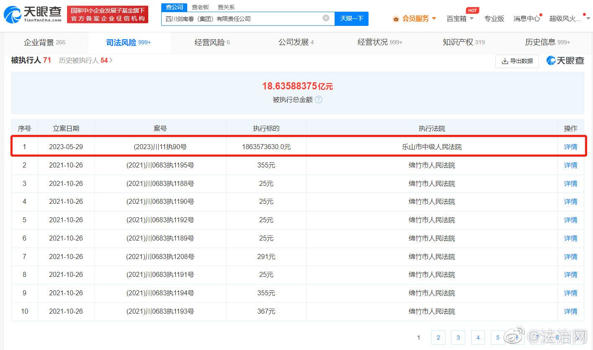593x350 pixels.
Task: Click 乐山市中级人民法院 court cell
Action: click(432, 147)
